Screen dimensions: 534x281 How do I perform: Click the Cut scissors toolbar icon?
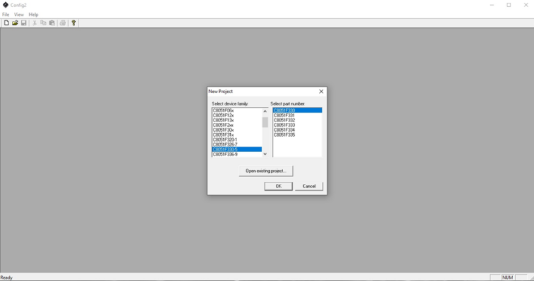tap(35, 23)
